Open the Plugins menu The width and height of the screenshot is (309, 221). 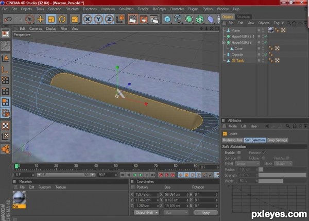(193, 9)
